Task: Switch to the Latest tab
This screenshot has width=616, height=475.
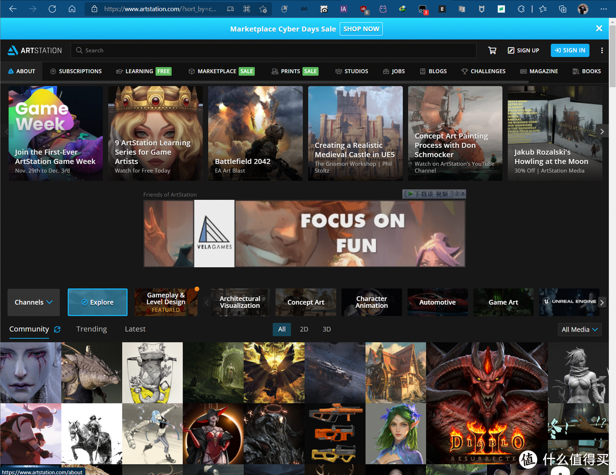Action: (x=135, y=329)
